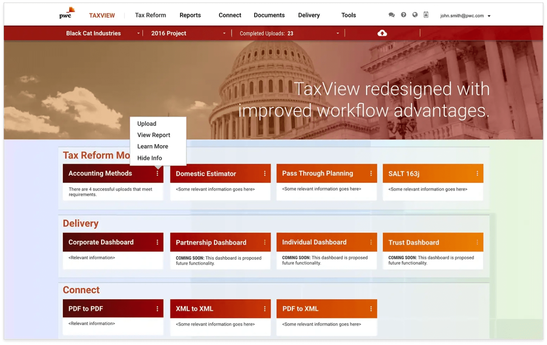Expand the Black Cat Industries dropdown
The image size is (547, 345).
pyautogui.click(x=138, y=33)
